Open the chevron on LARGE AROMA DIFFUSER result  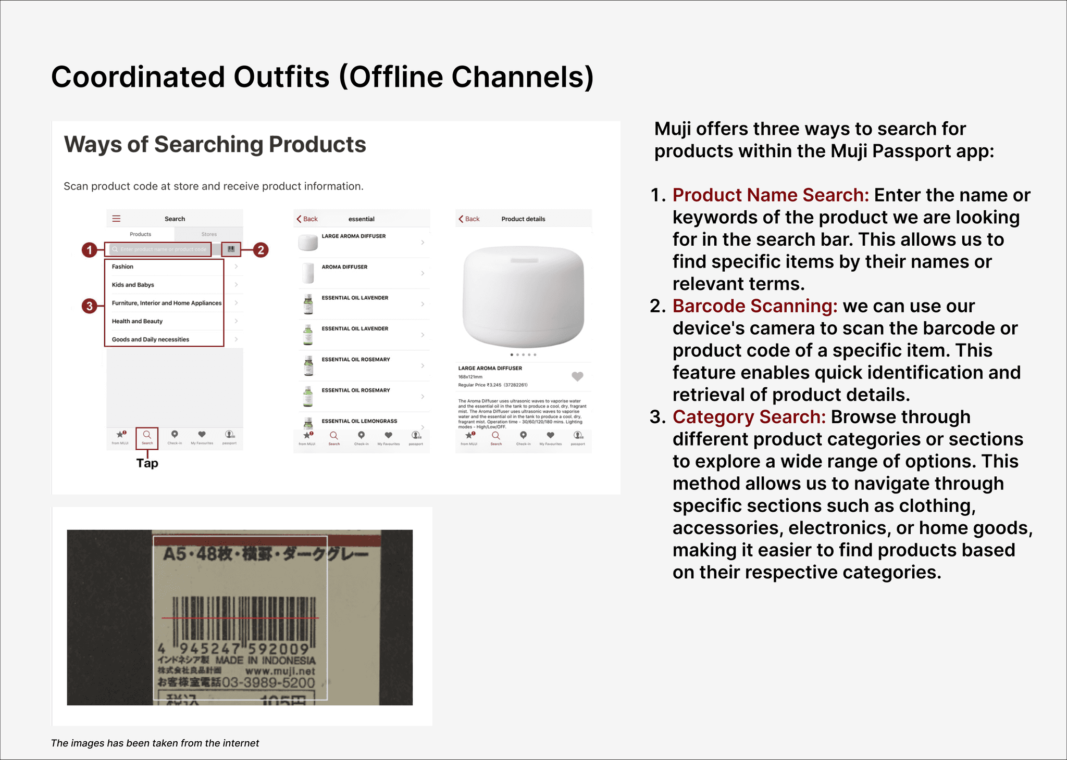[423, 243]
